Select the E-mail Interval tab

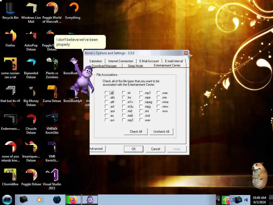tap(174, 61)
